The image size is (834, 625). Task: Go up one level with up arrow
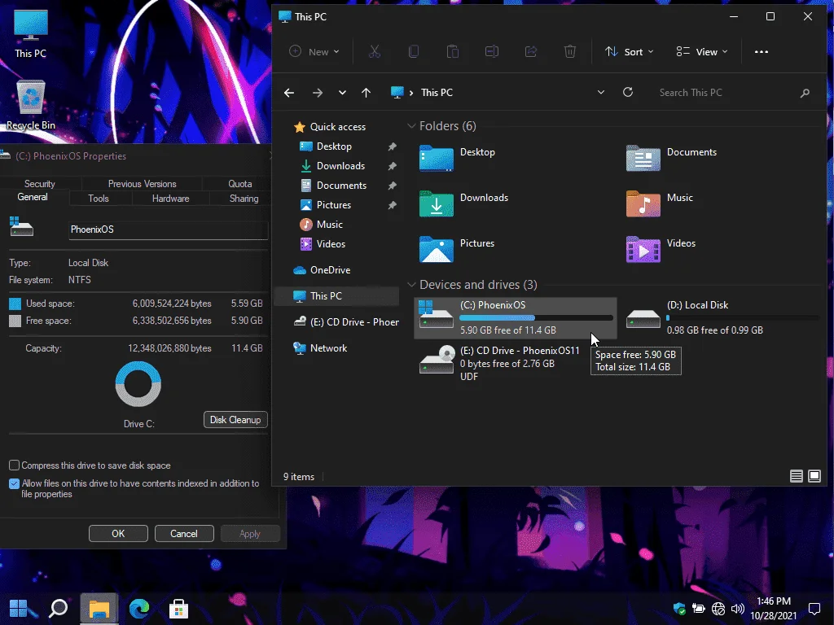[366, 93]
